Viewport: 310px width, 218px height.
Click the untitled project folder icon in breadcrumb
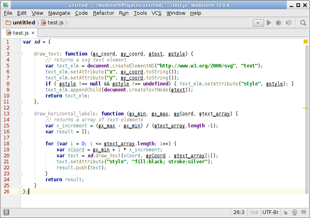coord(8,23)
